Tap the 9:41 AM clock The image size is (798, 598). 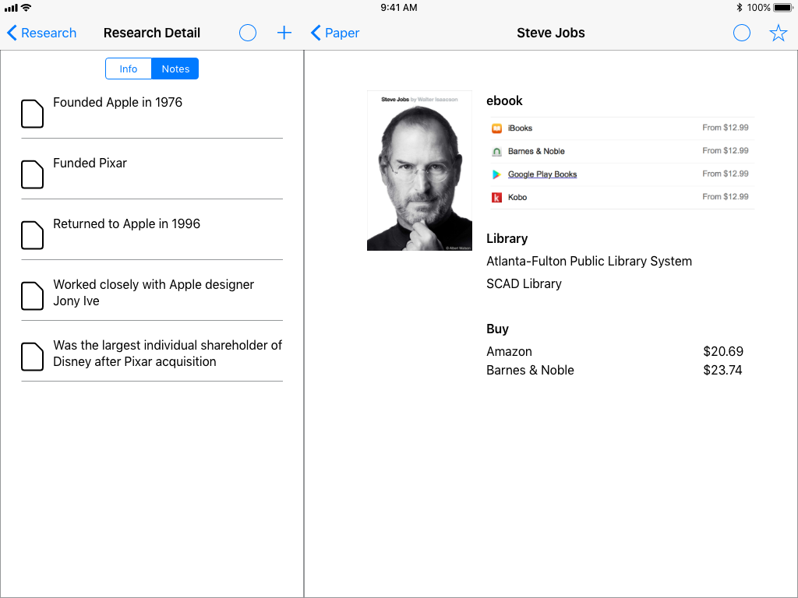coord(399,8)
